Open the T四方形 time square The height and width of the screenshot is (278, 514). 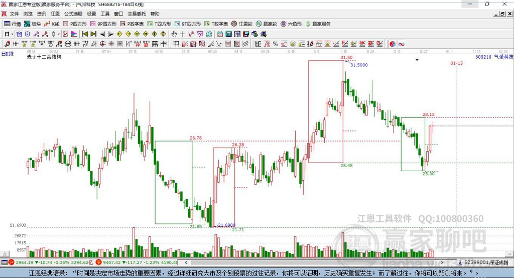coord(159,24)
